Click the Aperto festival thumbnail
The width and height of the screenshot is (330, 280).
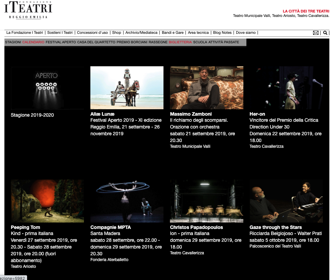[47, 88]
